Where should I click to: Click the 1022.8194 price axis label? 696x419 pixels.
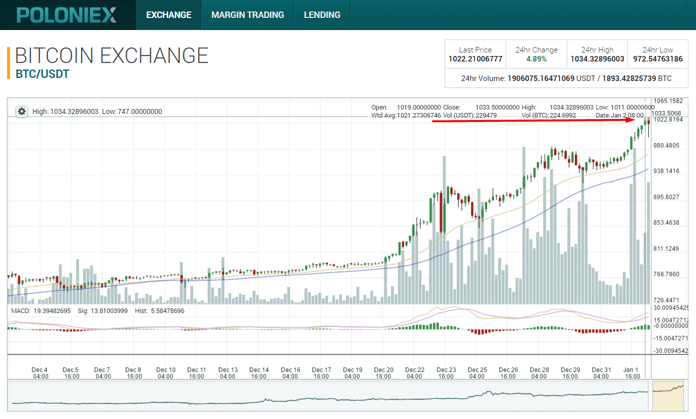point(668,119)
